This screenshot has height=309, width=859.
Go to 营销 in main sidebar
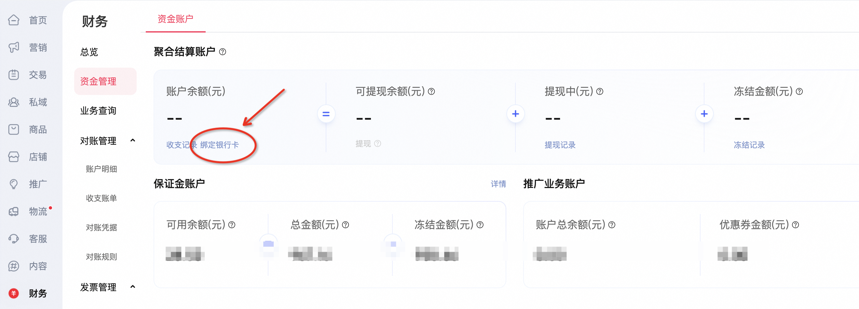[x=38, y=48]
